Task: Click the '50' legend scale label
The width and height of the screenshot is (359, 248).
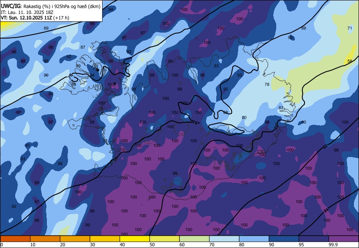Action: pyautogui.click(x=152, y=245)
